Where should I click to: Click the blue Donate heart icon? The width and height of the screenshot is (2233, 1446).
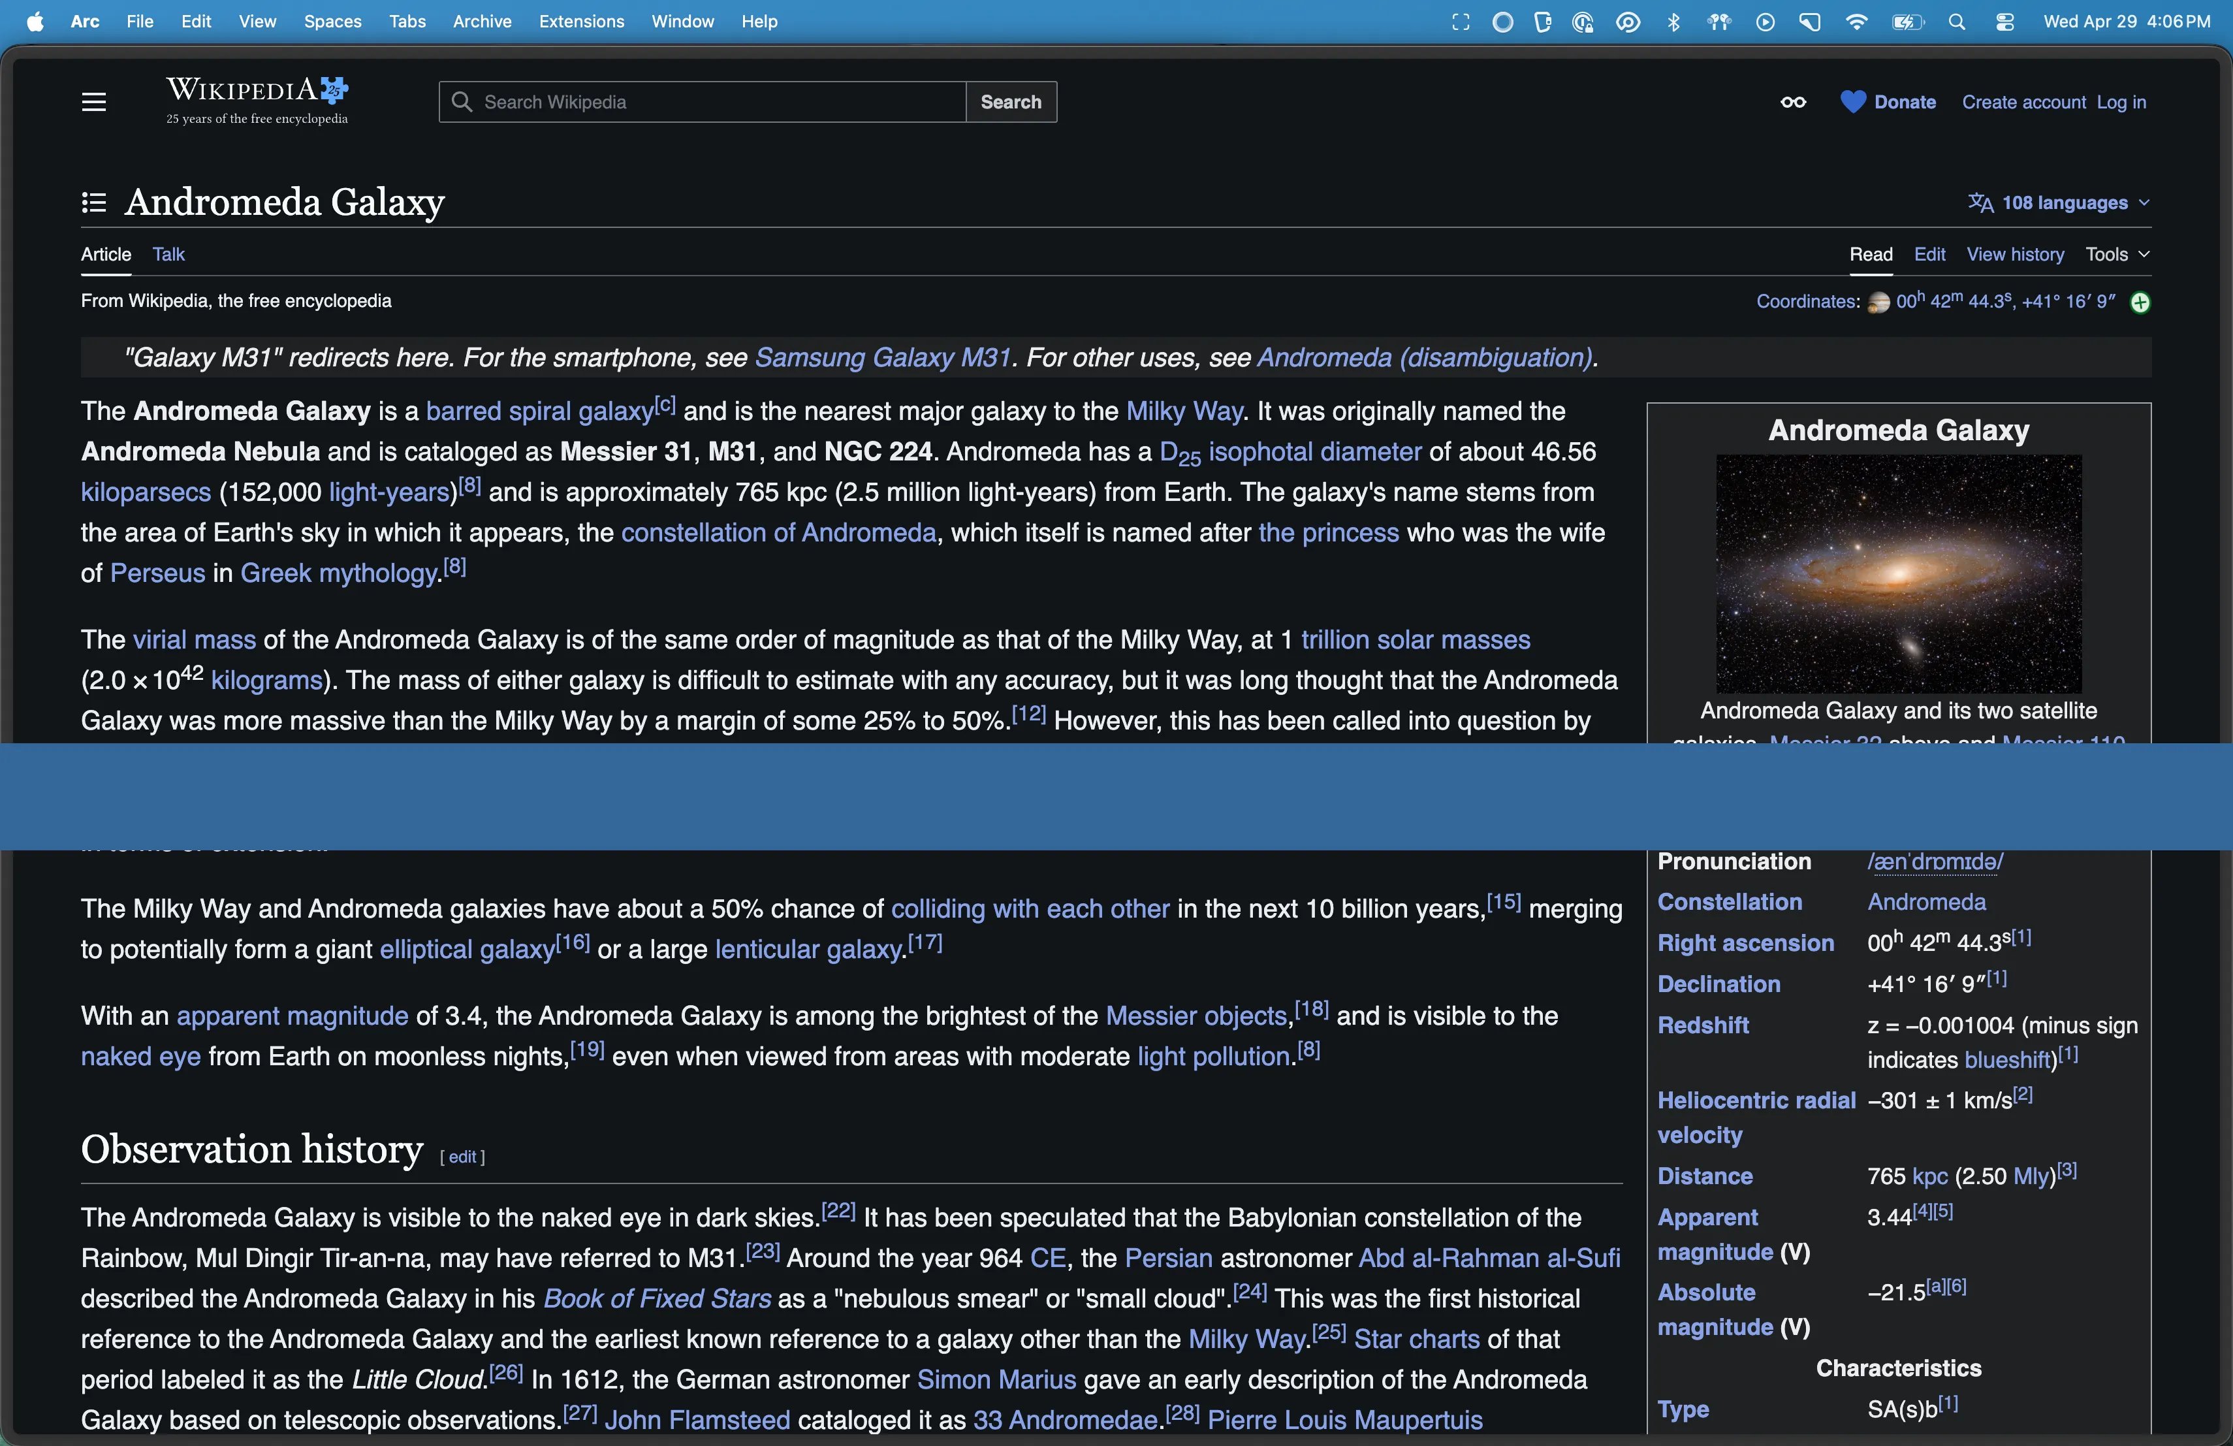pyautogui.click(x=1852, y=103)
